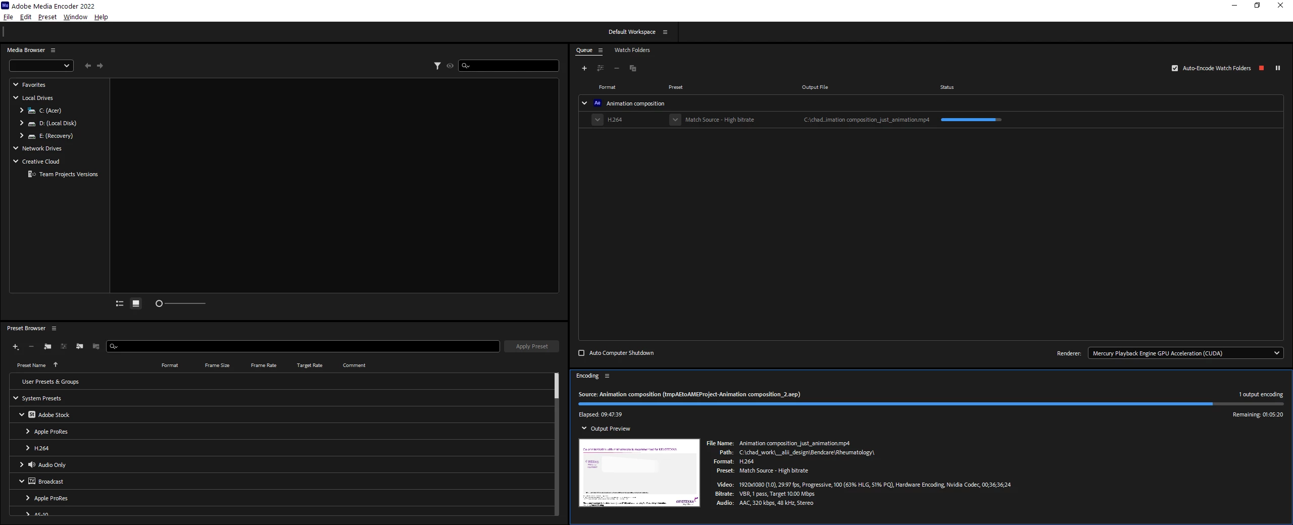The width and height of the screenshot is (1293, 525).
Task: Enable Auto Computer Shutdown checkbox
Action: point(581,353)
